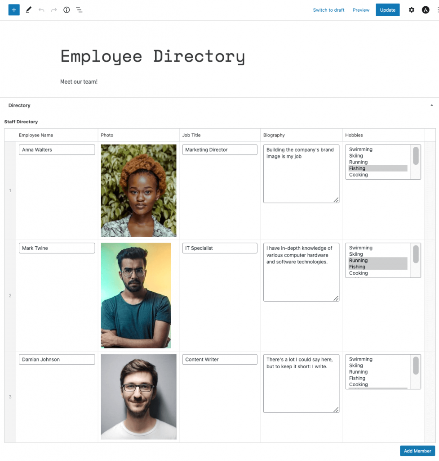
Task: Click the IT Specialist job title field
Action: pos(220,248)
